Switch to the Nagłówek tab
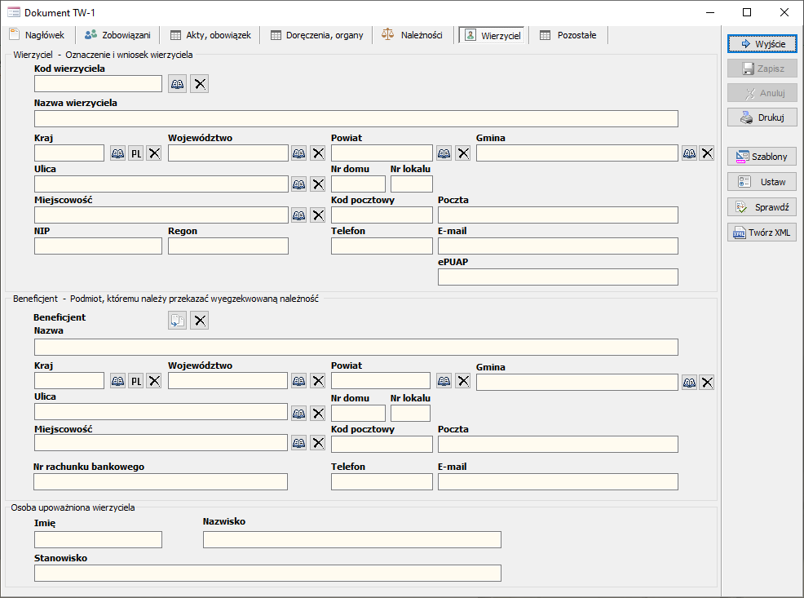 pos(37,35)
